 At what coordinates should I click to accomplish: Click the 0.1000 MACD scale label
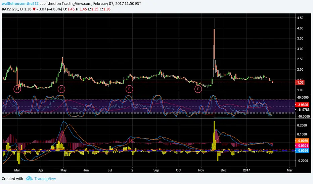(302, 134)
